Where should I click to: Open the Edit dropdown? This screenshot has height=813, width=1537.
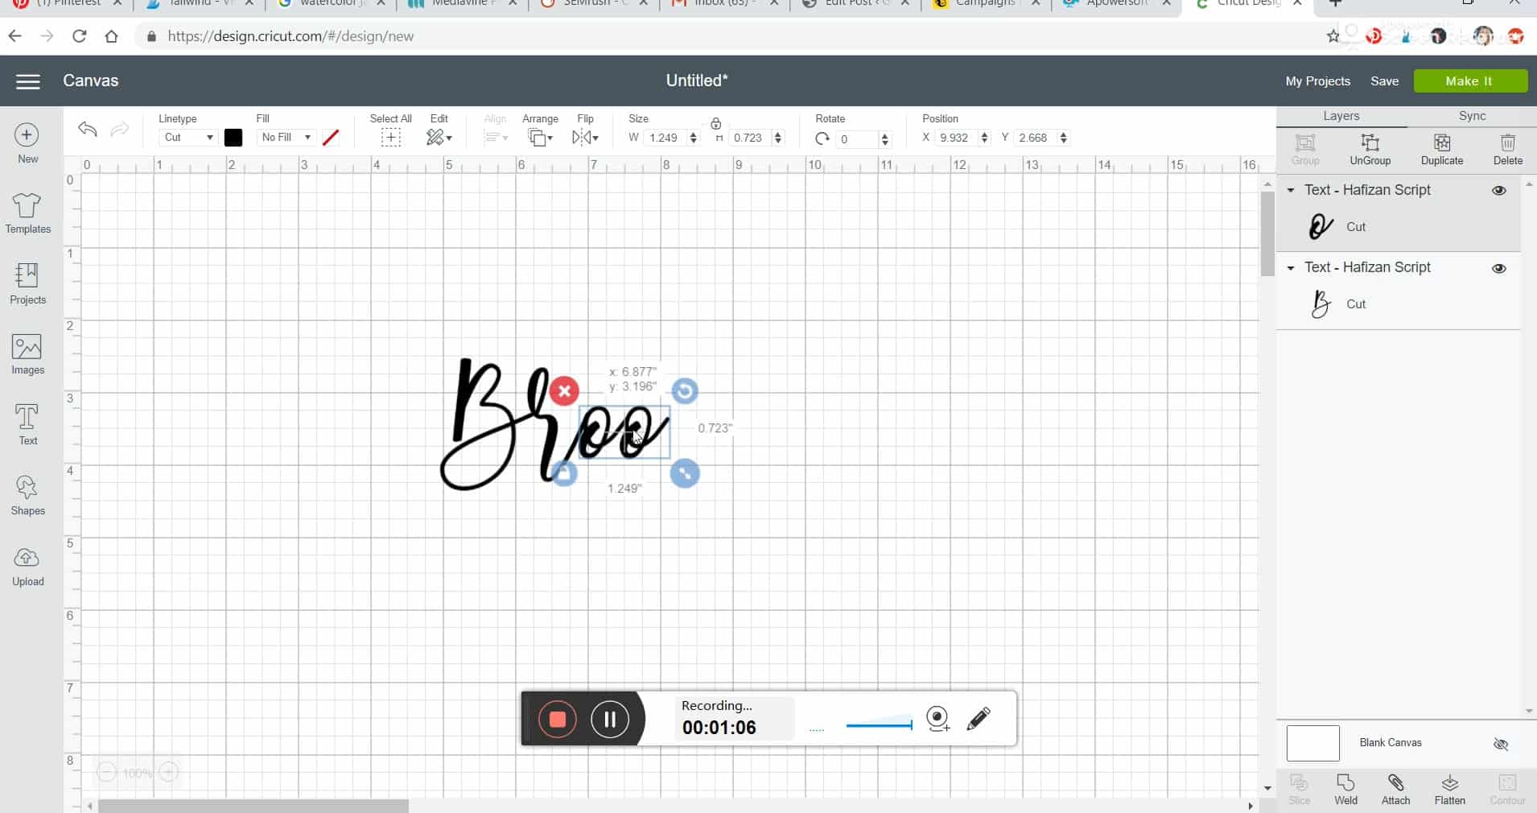pos(439,138)
